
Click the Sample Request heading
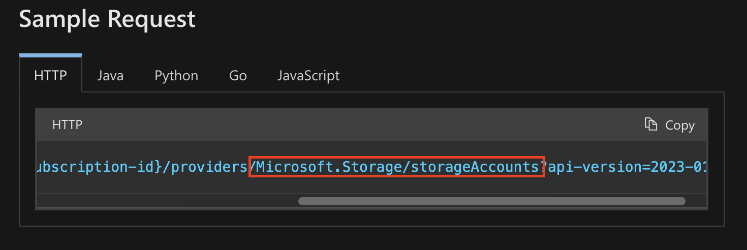(107, 19)
